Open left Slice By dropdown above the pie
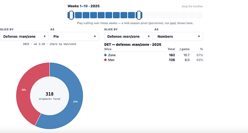Image resolution: width=248 pixels, height=133 pixels. pos(24,36)
